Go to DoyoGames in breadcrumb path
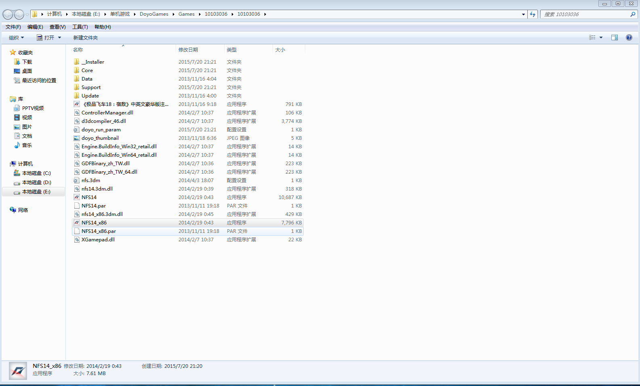The height and width of the screenshot is (386, 640). 154,14
